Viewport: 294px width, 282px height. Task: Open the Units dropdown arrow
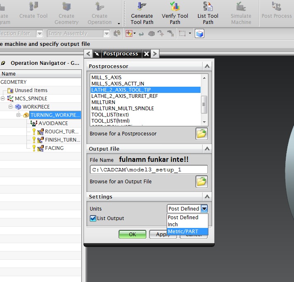tap(204, 209)
